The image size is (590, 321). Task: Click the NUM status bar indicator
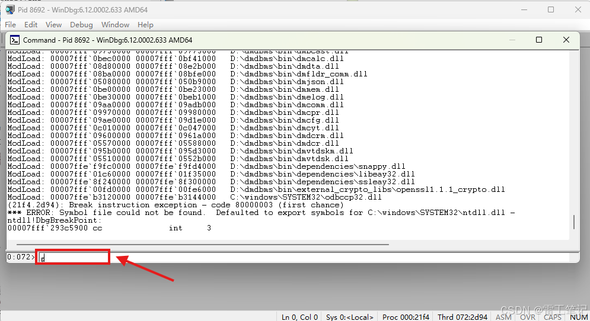click(579, 317)
